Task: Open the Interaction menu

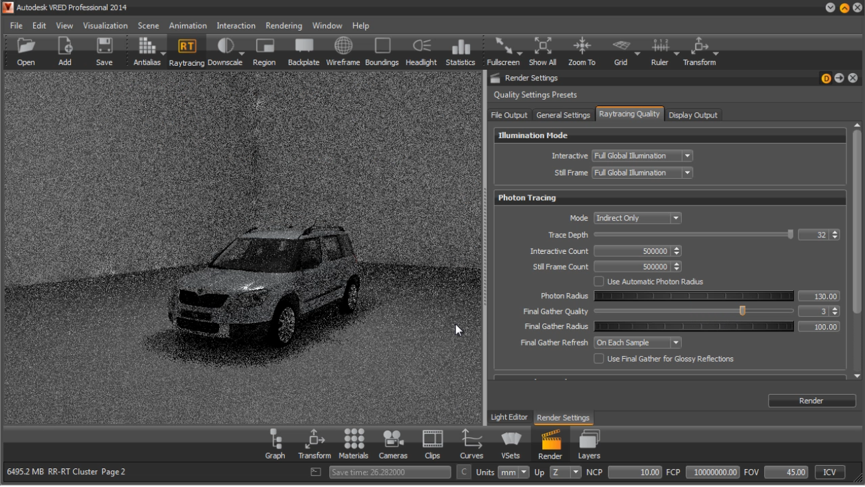Action: coord(236,26)
